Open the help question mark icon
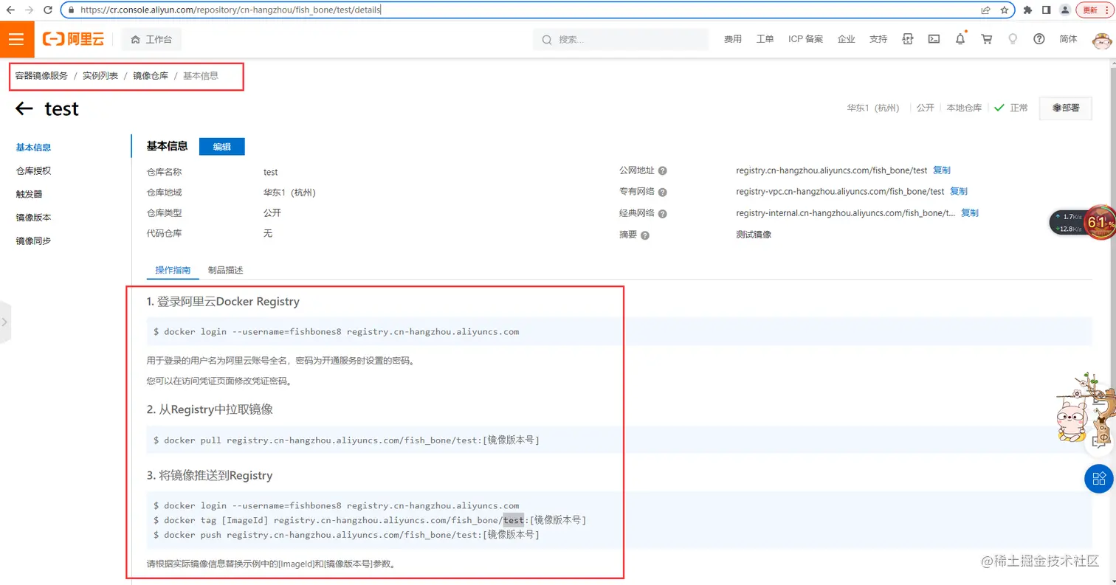This screenshot has height=585, width=1116. point(1039,39)
